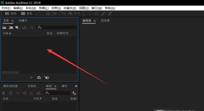Toggle loop playback in Files panel
The width and height of the screenshot is (204, 111).
[39, 77]
